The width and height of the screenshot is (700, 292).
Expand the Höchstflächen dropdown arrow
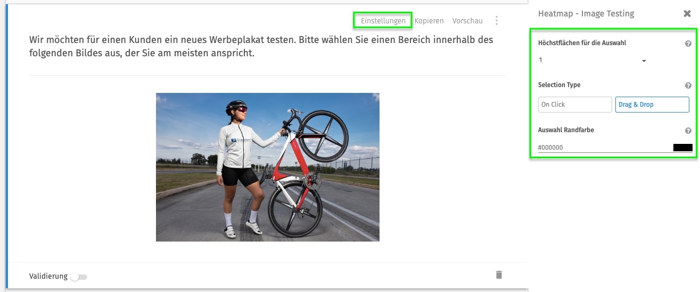pos(644,61)
